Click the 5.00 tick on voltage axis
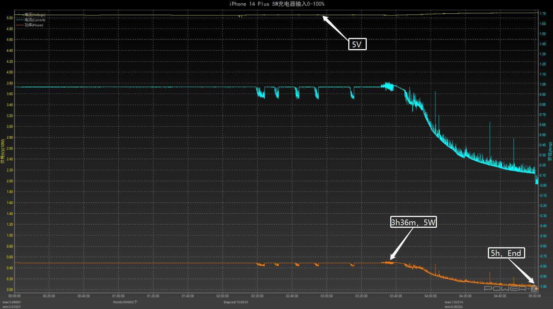Screen dimensions: 553x309 click(10, 18)
